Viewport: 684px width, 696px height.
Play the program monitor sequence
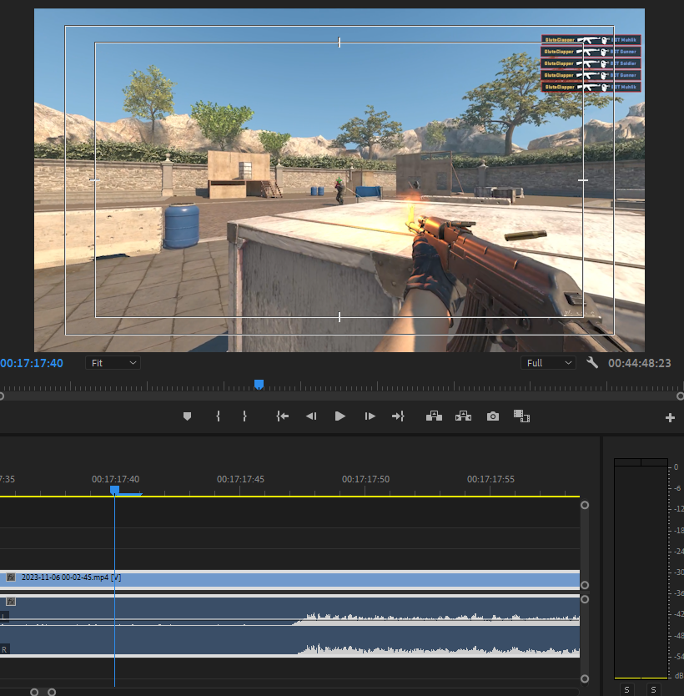pyautogui.click(x=340, y=416)
